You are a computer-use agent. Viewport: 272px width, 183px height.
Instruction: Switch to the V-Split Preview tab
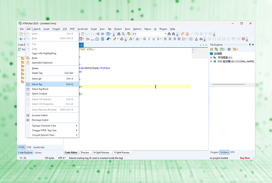[122, 153]
